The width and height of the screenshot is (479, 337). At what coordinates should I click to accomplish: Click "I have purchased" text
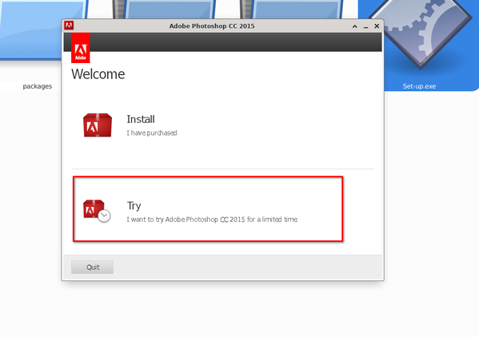tap(152, 133)
